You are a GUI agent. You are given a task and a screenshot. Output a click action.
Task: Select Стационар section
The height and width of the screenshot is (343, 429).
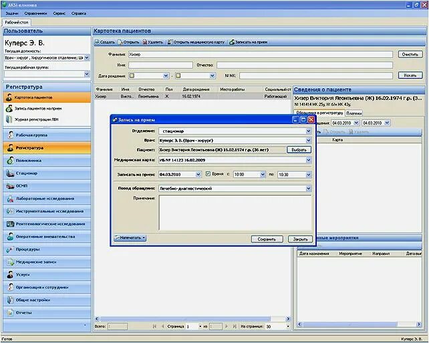tap(47, 173)
